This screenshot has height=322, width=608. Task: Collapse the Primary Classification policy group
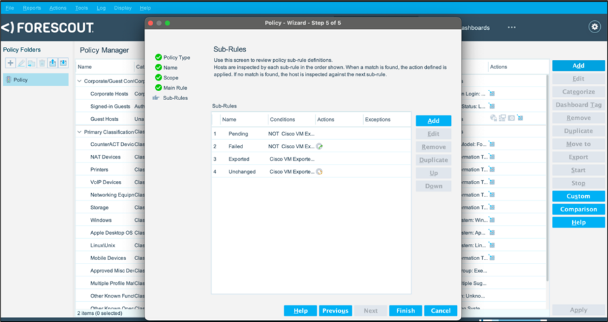[x=80, y=132]
